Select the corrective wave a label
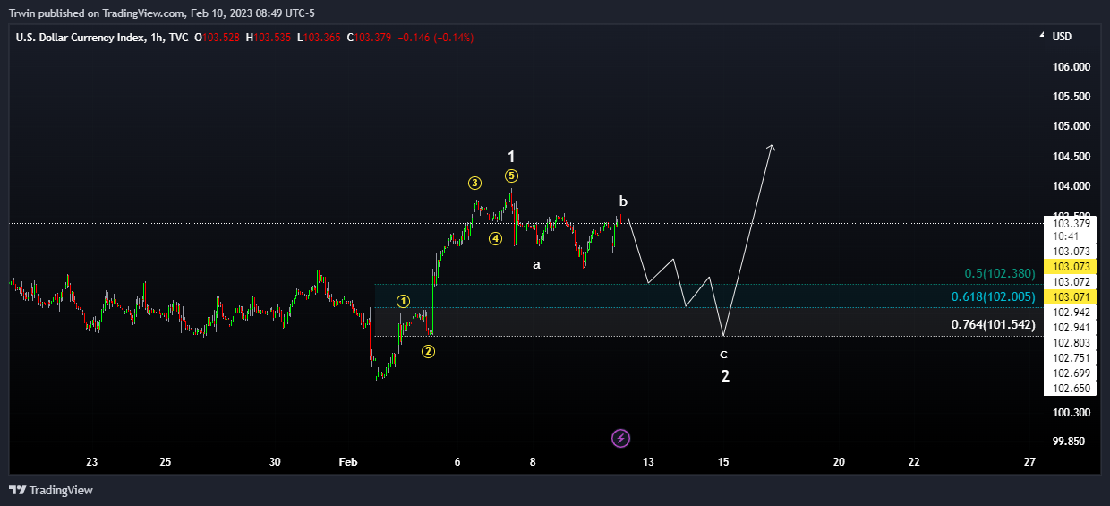The height and width of the screenshot is (506, 1110). [x=536, y=264]
